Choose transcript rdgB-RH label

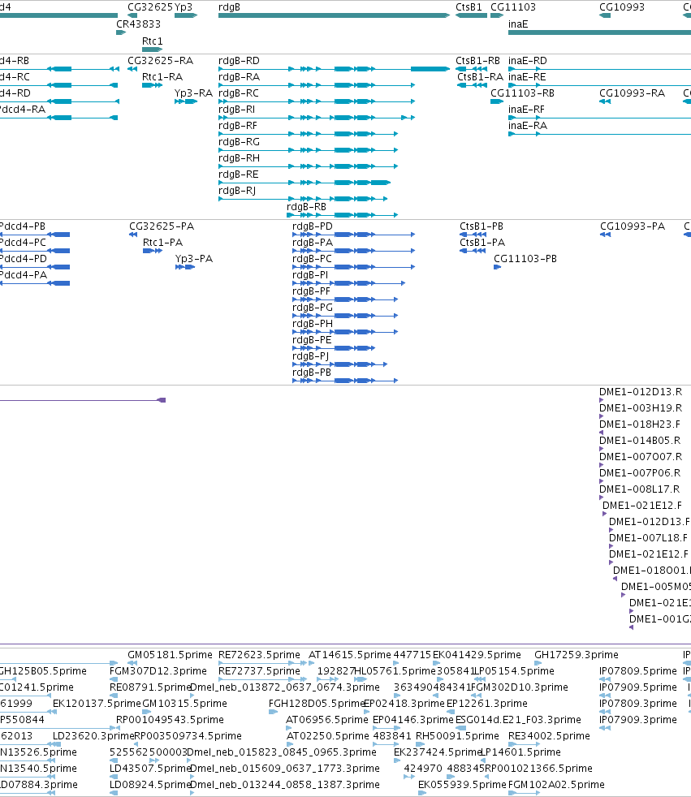[239, 158]
